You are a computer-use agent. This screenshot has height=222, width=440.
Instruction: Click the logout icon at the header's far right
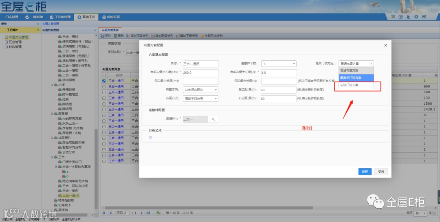coord(424,17)
